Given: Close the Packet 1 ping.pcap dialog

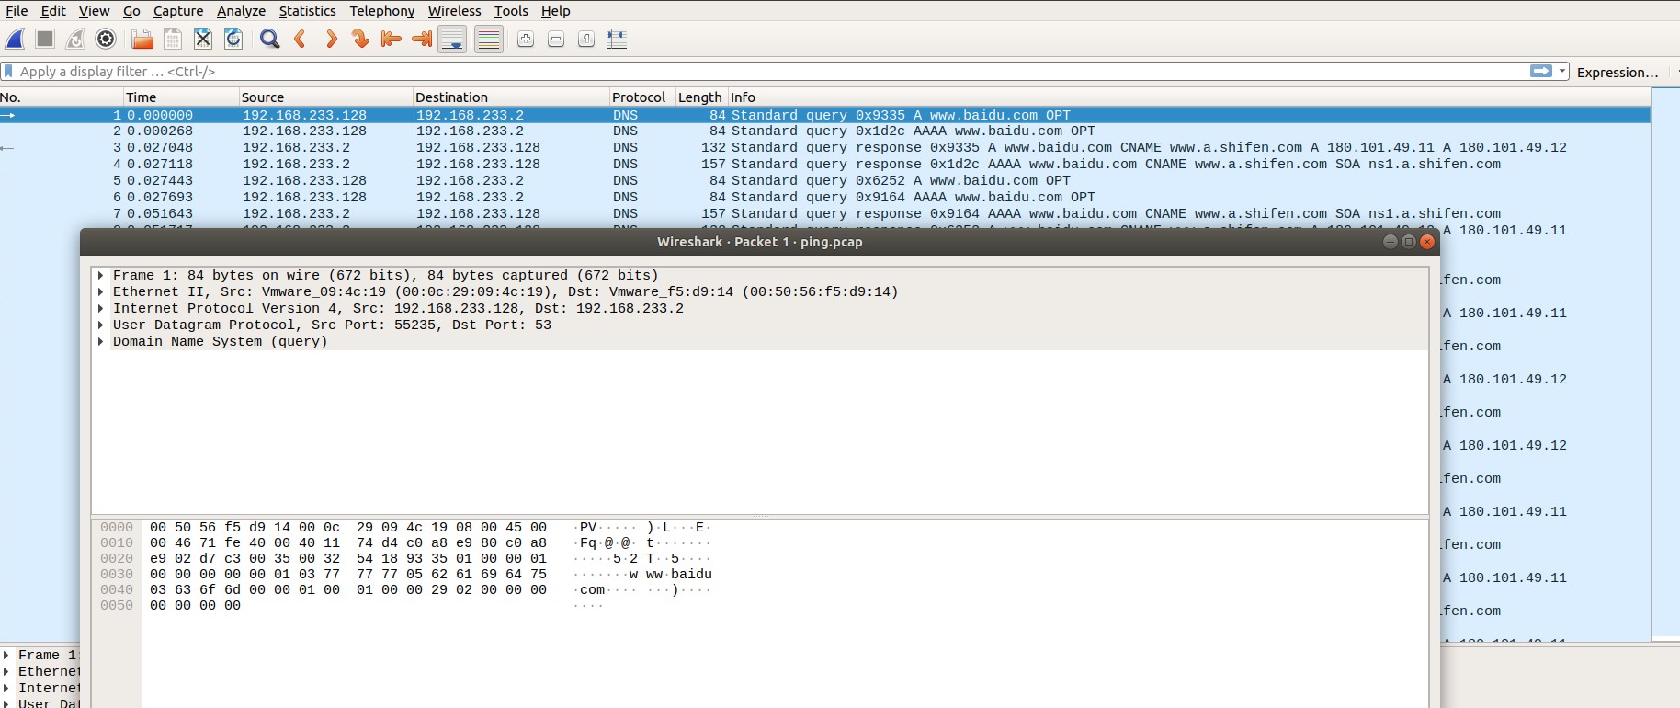Looking at the screenshot, I should coord(1427,242).
